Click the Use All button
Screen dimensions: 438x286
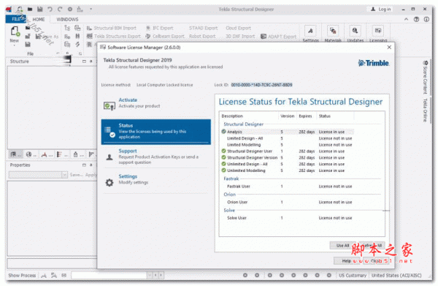[x=343, y=246]
